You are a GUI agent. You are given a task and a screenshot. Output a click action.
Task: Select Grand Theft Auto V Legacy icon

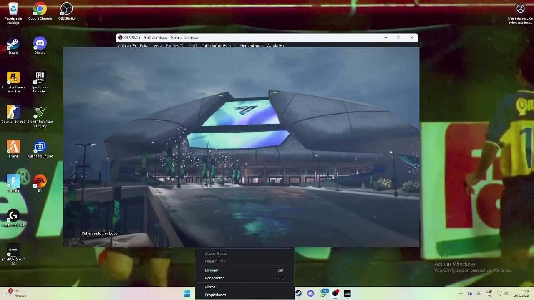point(40,117)
